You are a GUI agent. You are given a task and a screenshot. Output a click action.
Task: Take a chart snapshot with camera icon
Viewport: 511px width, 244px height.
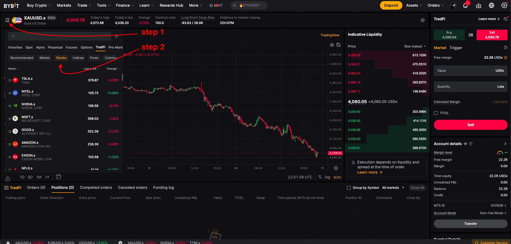pyautogui.click(x=332, y=45)
